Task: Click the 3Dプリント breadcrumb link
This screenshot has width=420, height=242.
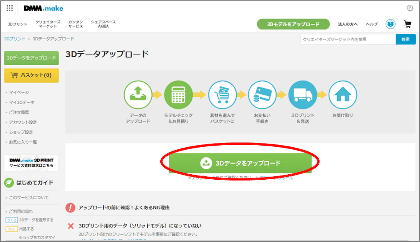Action: click(x=15, y=39)
